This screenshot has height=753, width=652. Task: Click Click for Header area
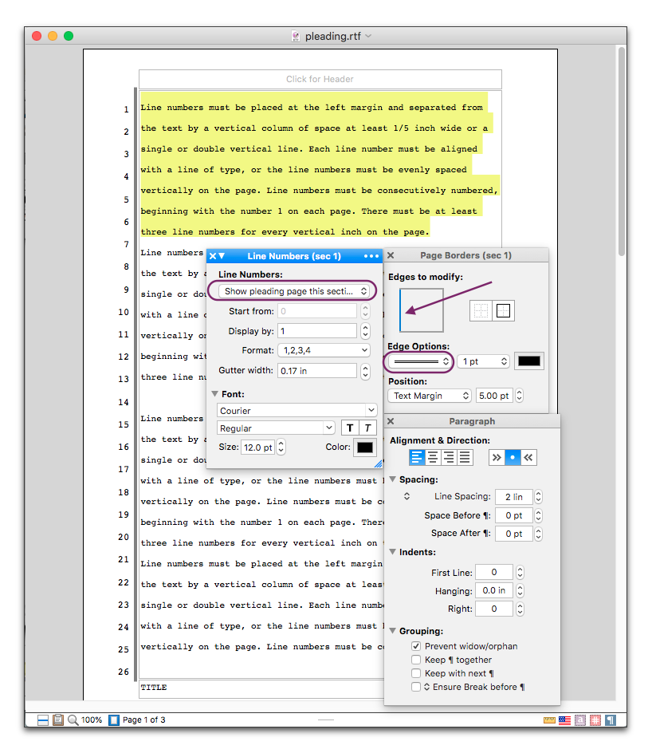pyautogui.click(x=320, y=79)
